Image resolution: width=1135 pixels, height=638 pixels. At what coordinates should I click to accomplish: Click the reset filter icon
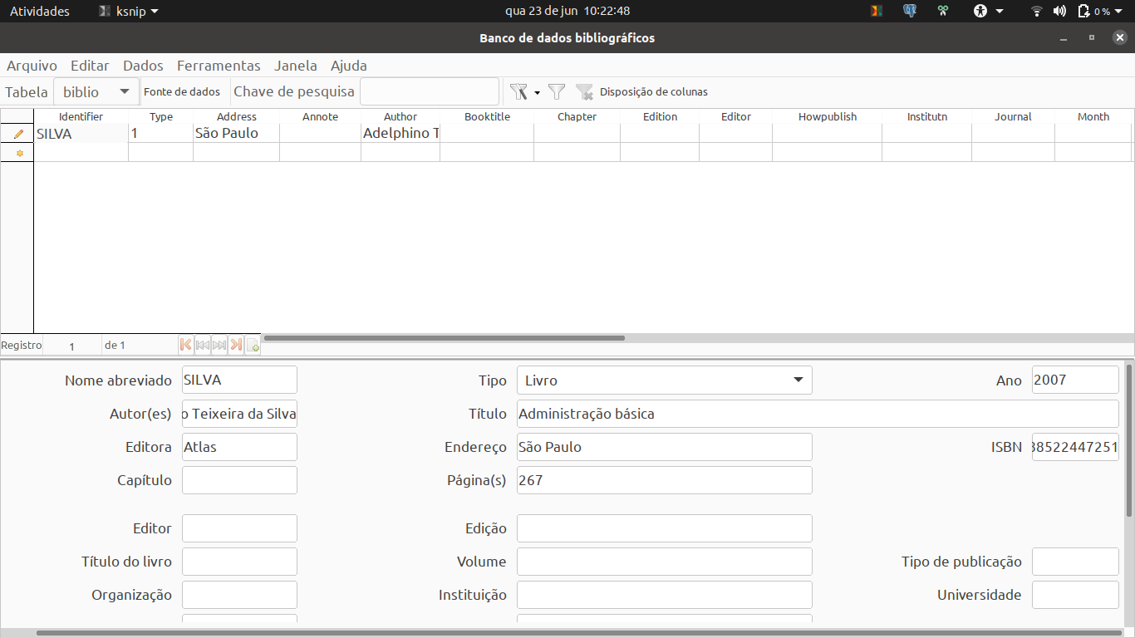tap(585, 91)
